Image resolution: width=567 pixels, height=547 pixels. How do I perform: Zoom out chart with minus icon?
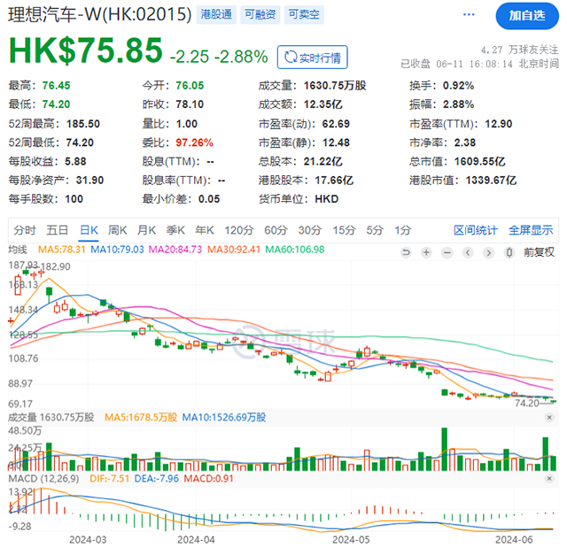click(447, 252)
